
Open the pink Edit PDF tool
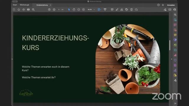pyautogui.click(x=175, y=25)
